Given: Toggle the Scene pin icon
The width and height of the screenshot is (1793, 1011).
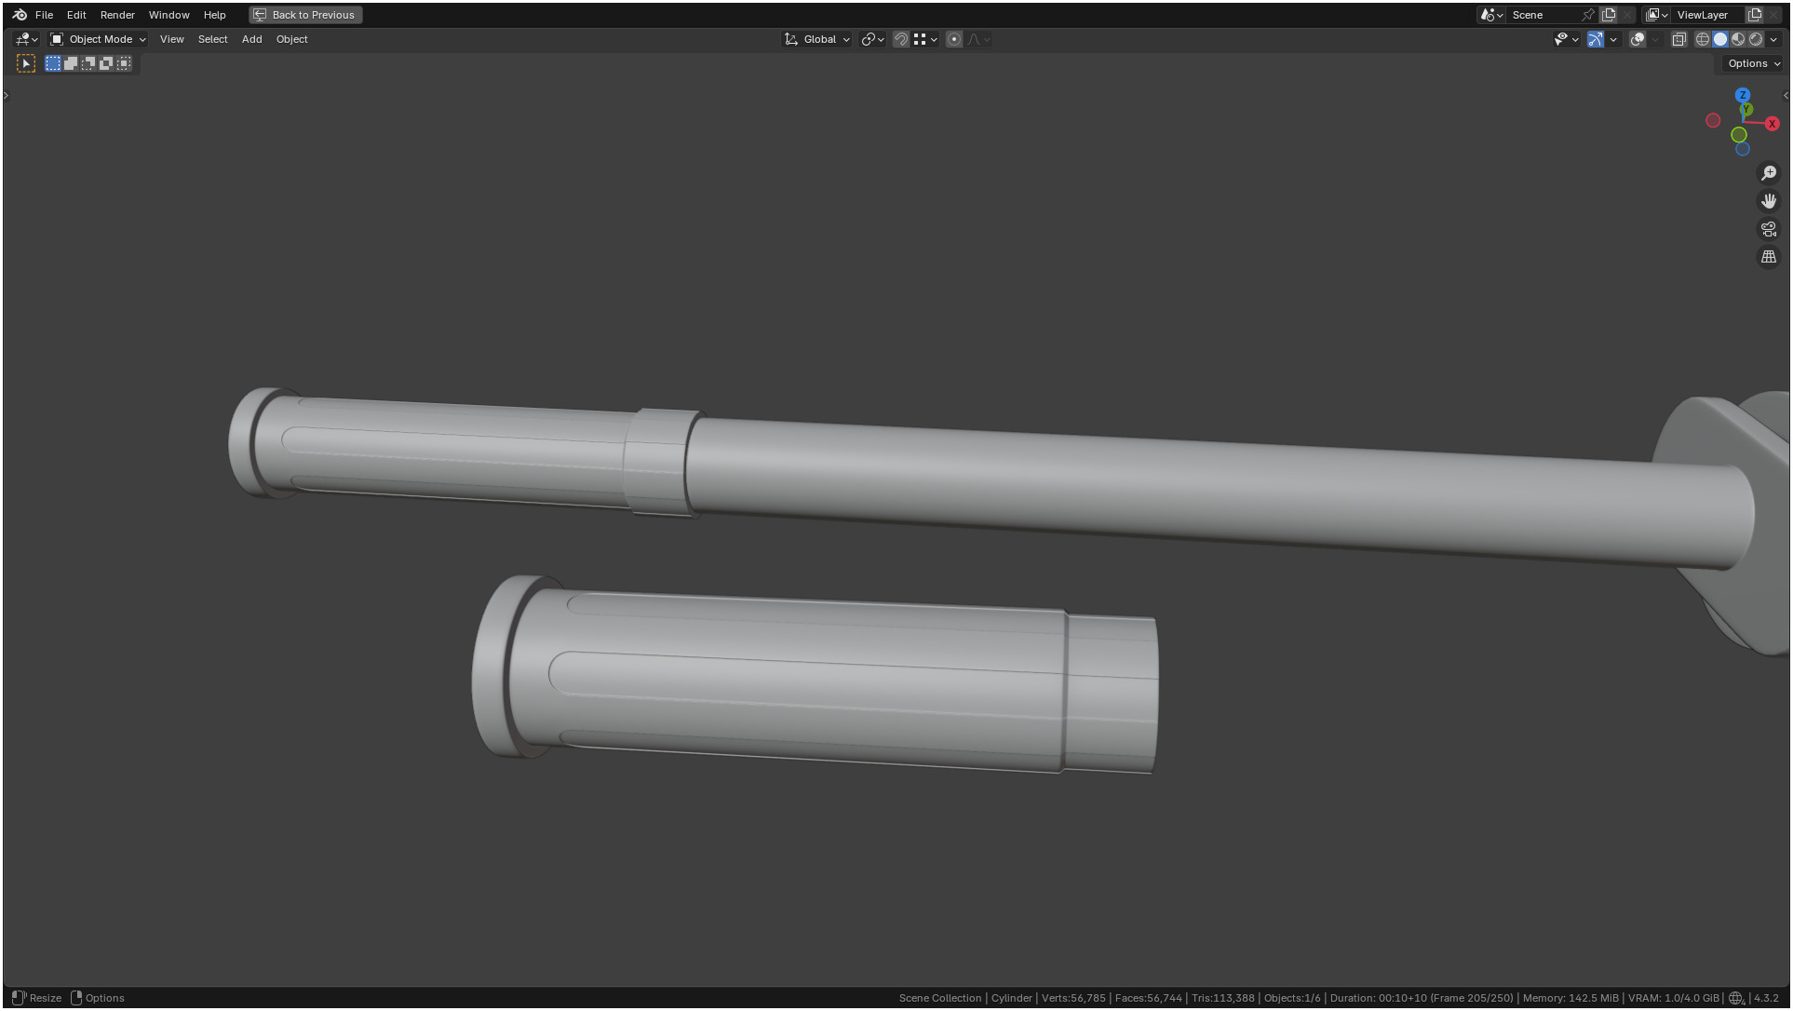Looking at the screenshot, I should pyautogui.click(x=1588, y=15).
